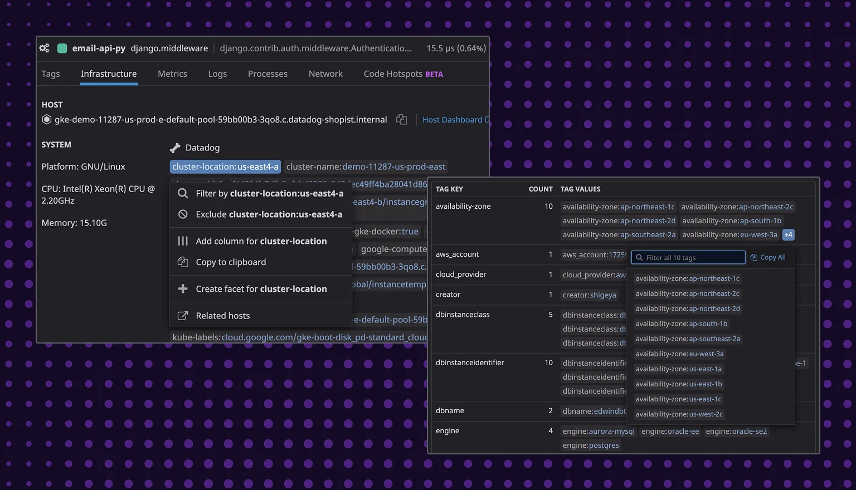Open the Processes tab

[267, 74]
